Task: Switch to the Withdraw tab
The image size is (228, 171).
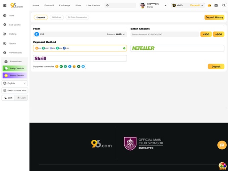Action: click(57, 17)
